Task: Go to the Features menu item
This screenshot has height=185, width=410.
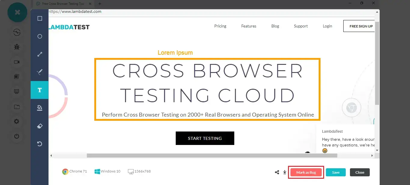Action: [x=249, y=26]
